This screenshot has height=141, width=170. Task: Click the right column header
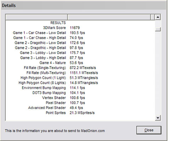pyautogui.click(x=109, y=17)
